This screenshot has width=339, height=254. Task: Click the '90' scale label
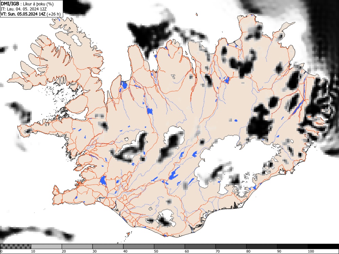pos(279,251)
